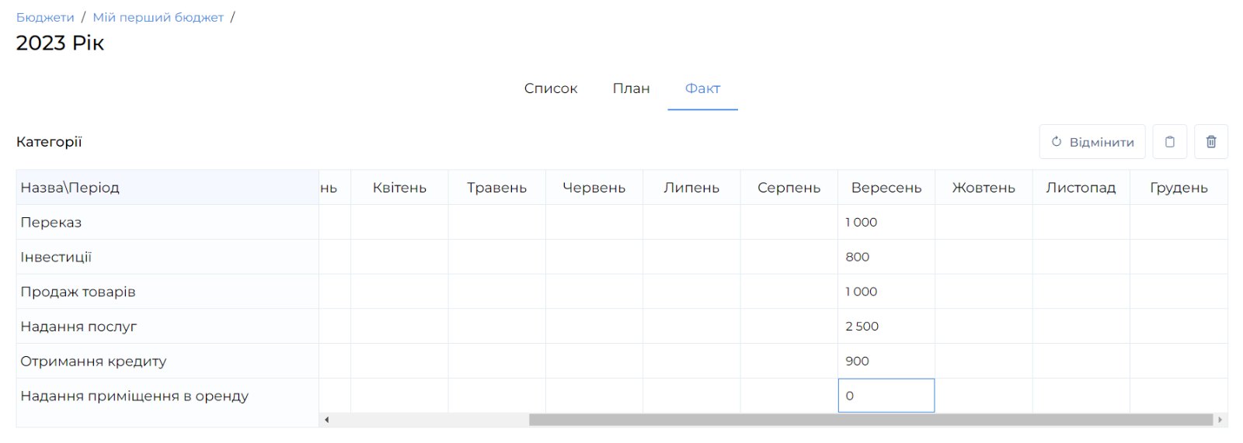
Task: Click Надання послуг cell showing 2 500
Action: 886,326
